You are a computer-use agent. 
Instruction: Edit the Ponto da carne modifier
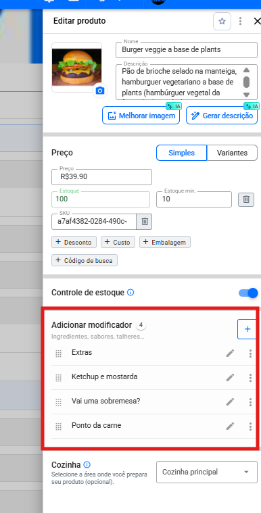pos(230,426)
